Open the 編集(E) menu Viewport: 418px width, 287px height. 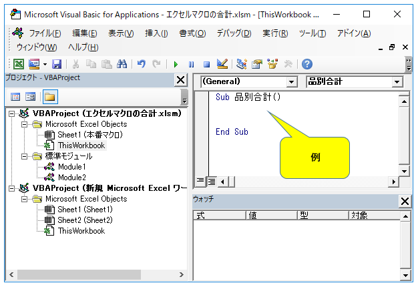pos(85,33)
